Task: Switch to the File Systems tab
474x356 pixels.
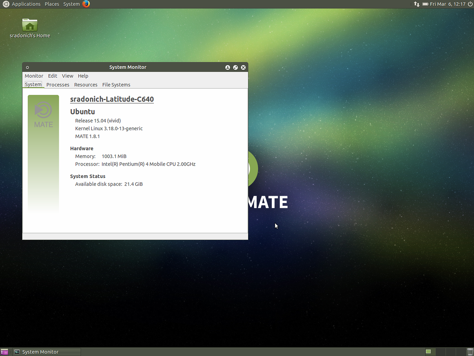Action: [x=116, y=85]
